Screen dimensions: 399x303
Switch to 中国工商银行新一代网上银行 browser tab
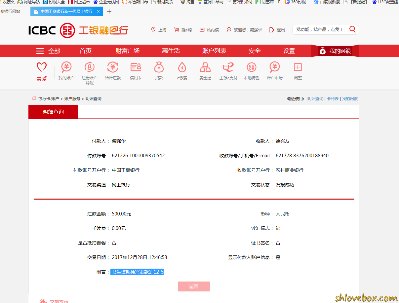tap(66, 11)
